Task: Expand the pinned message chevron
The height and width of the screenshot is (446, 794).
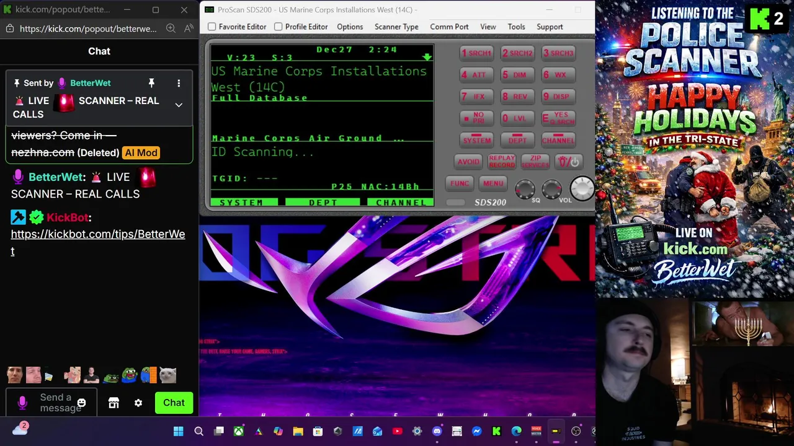Action: tap(179, 105)
